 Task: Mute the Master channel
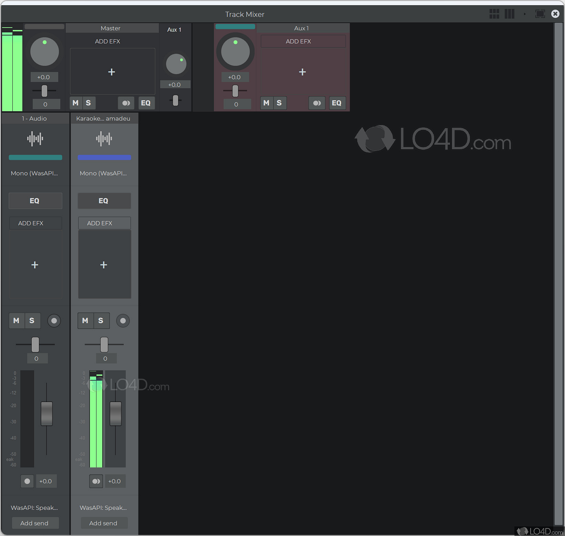tap(76, 103)
